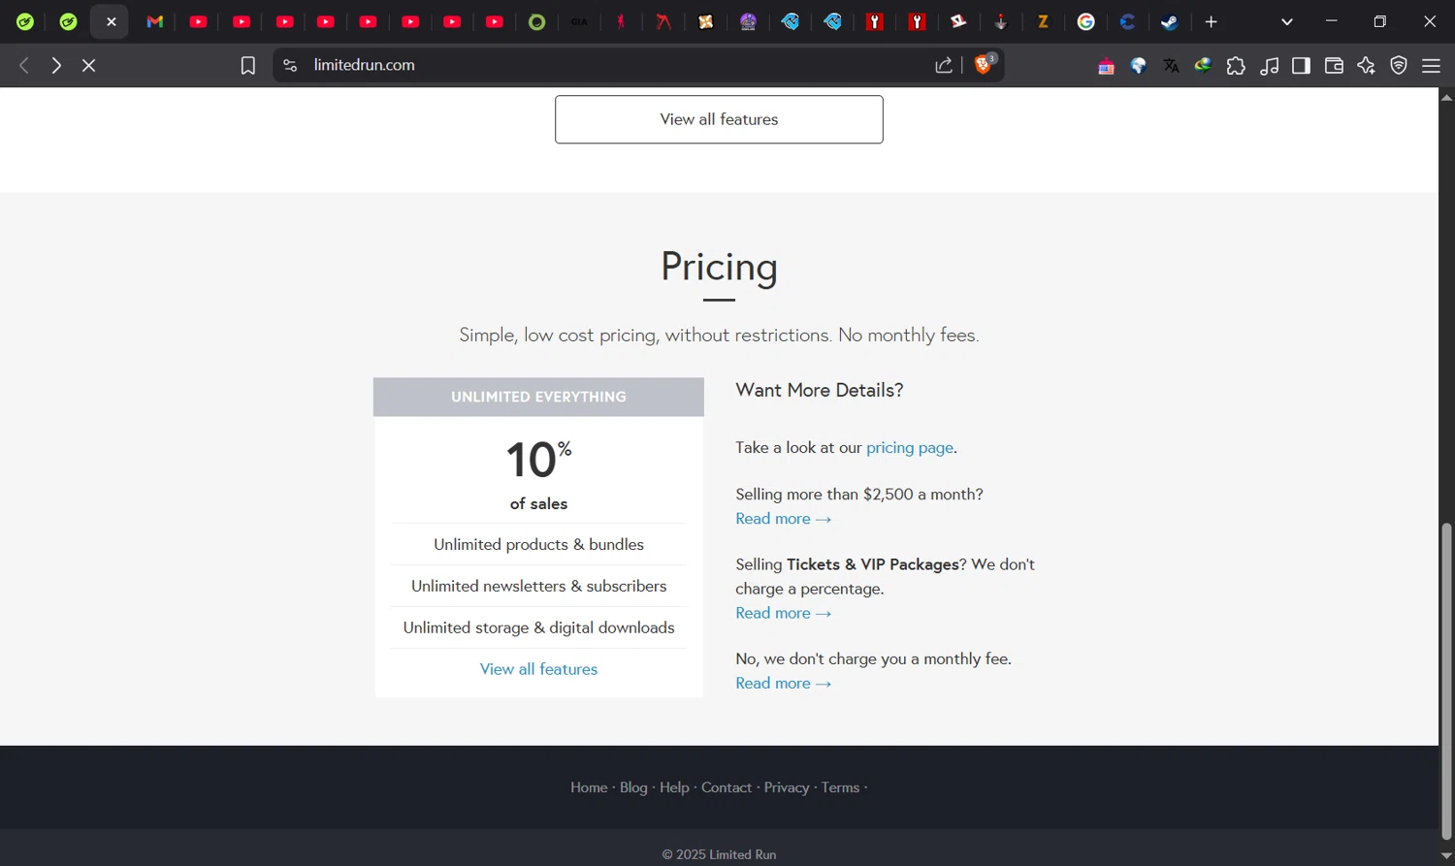Click the translate extension icon
Viewport: 1455px width, 866px height.
[x=1171, y=66]
